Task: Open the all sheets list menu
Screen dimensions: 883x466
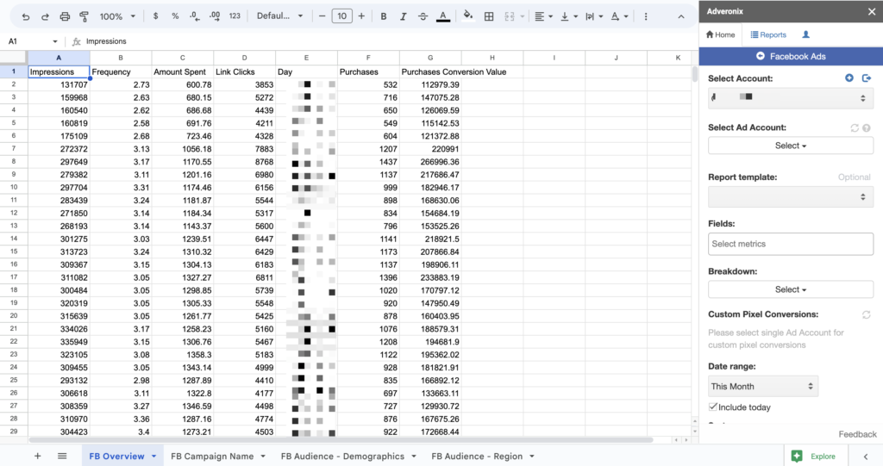Action: coord(62,456)
